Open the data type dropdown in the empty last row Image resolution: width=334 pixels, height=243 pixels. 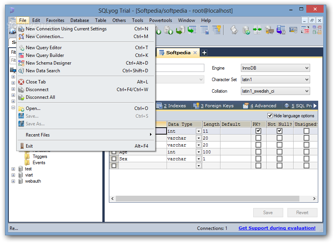[199, 166]
